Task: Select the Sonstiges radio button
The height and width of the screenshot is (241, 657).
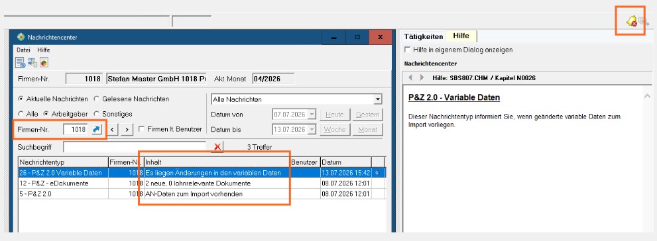Action: point(96,114)
